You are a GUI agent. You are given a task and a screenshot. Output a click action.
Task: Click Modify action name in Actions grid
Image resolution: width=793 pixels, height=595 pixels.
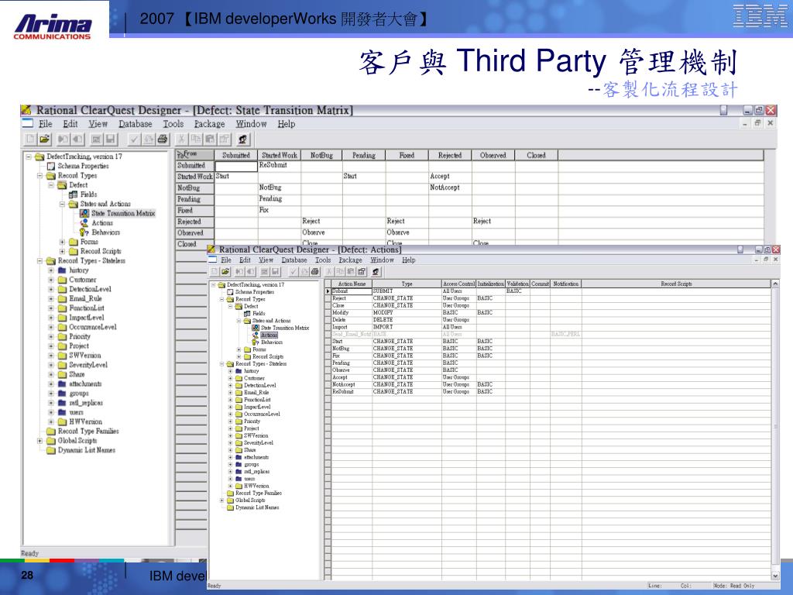[352, 313]
